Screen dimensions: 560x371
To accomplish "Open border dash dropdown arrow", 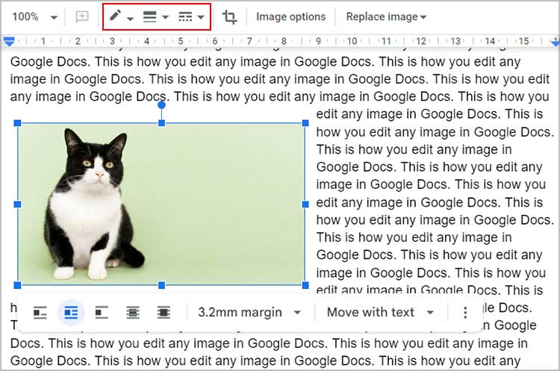I will point(201,16).
